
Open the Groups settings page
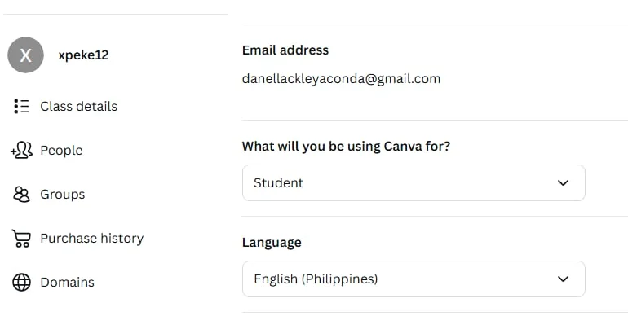pyautogui.click(x=63, y=195)
